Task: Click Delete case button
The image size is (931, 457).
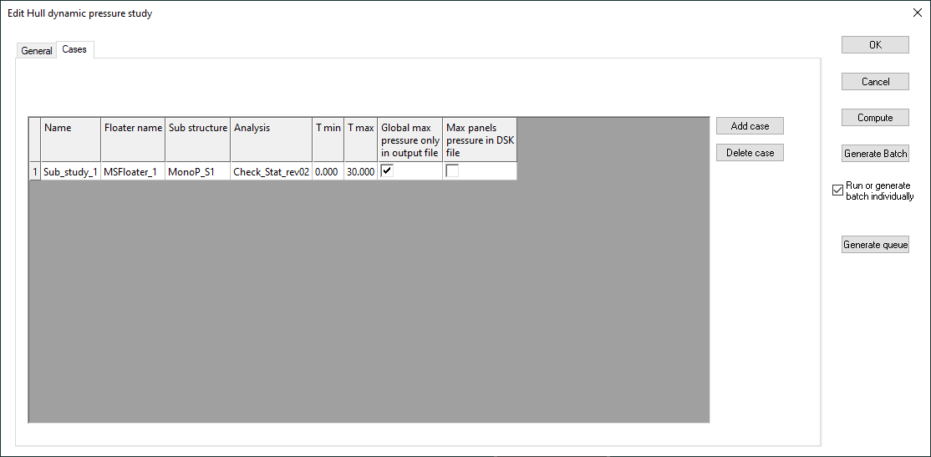Action: [750, 153]
